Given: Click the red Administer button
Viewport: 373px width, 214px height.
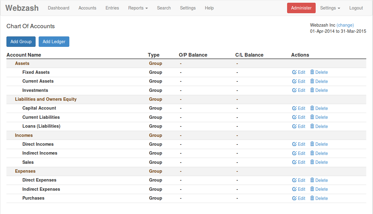Looking at the screenshot, I should pos(301,8).
